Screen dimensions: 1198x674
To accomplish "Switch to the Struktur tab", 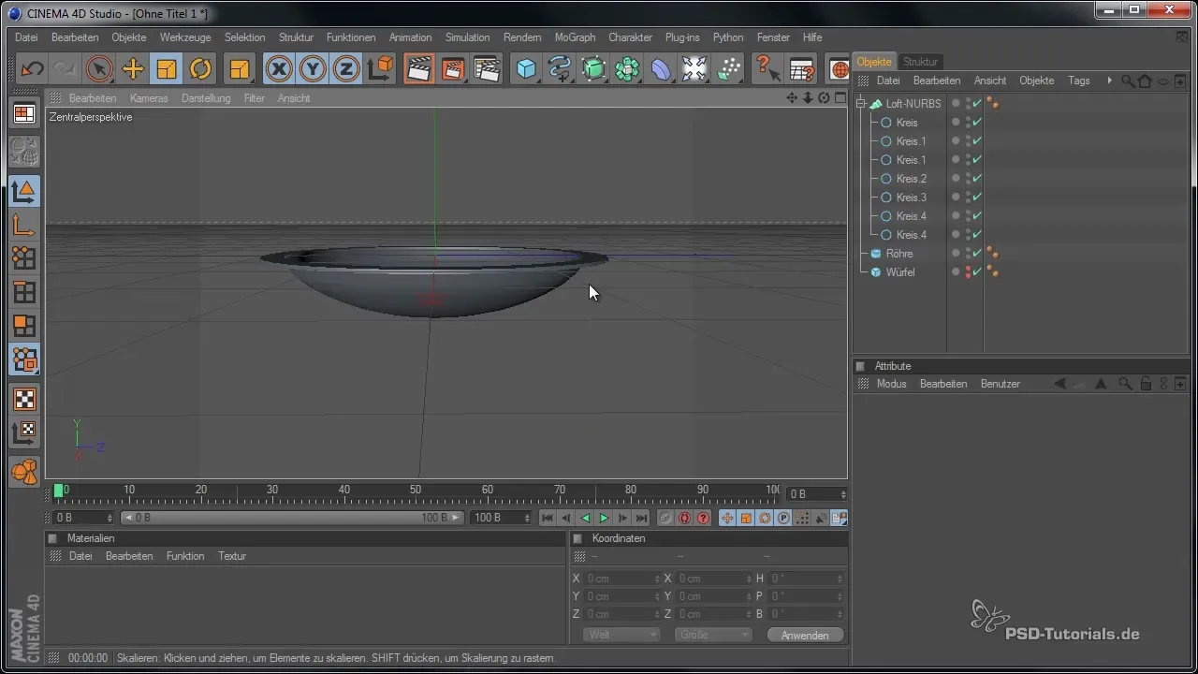I will pyautogui.click(x=920, y=62).
